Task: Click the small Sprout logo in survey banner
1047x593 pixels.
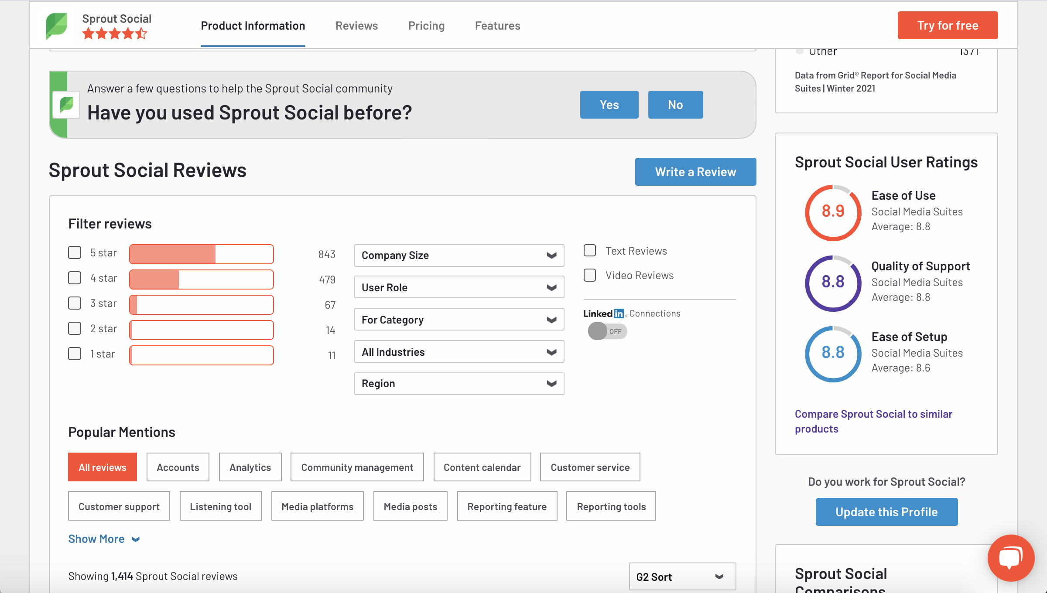Action: tap(66, 105)
